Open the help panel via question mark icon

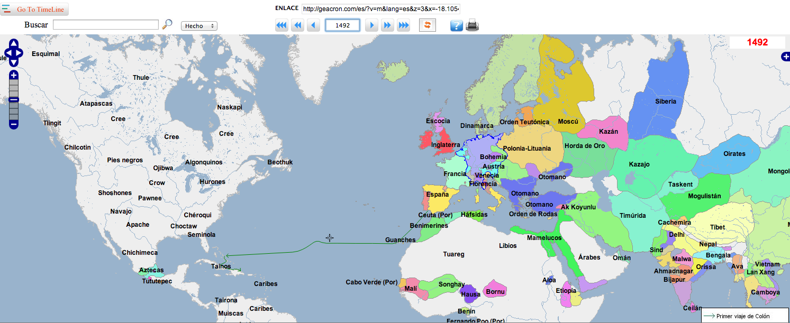[456, 25]
